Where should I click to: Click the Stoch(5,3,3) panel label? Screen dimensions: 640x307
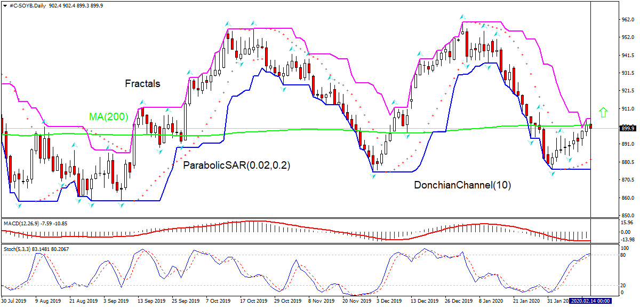[x=20, y=249]
